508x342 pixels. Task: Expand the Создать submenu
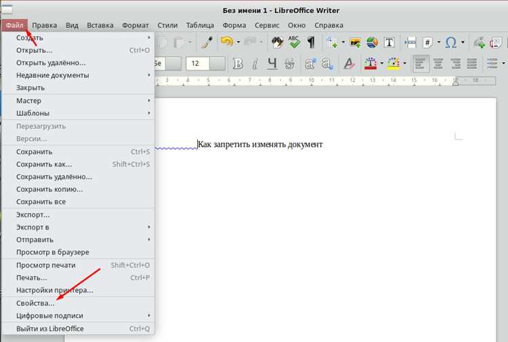tap(78, 38)
